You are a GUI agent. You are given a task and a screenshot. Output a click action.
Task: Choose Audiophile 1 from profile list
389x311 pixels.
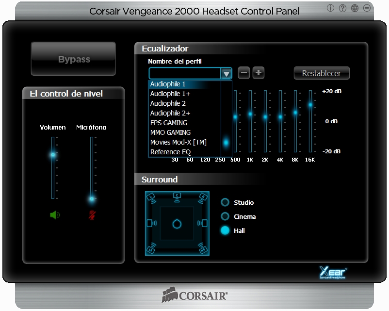tap(184, 84)
